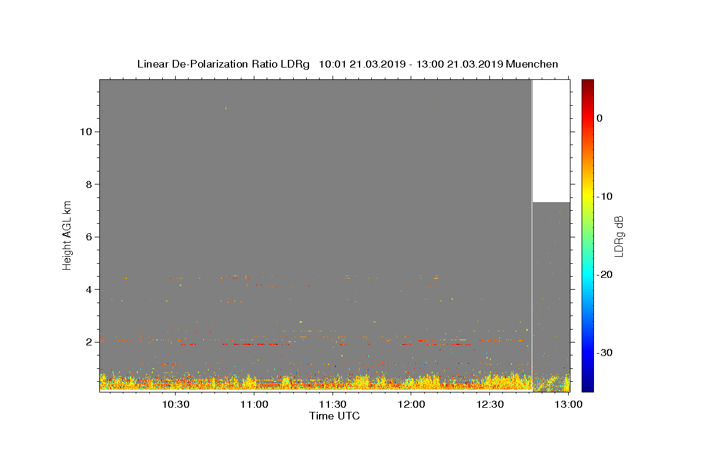
Task: Click the colorbar value label '0'
Action: (x=600, y=118)
